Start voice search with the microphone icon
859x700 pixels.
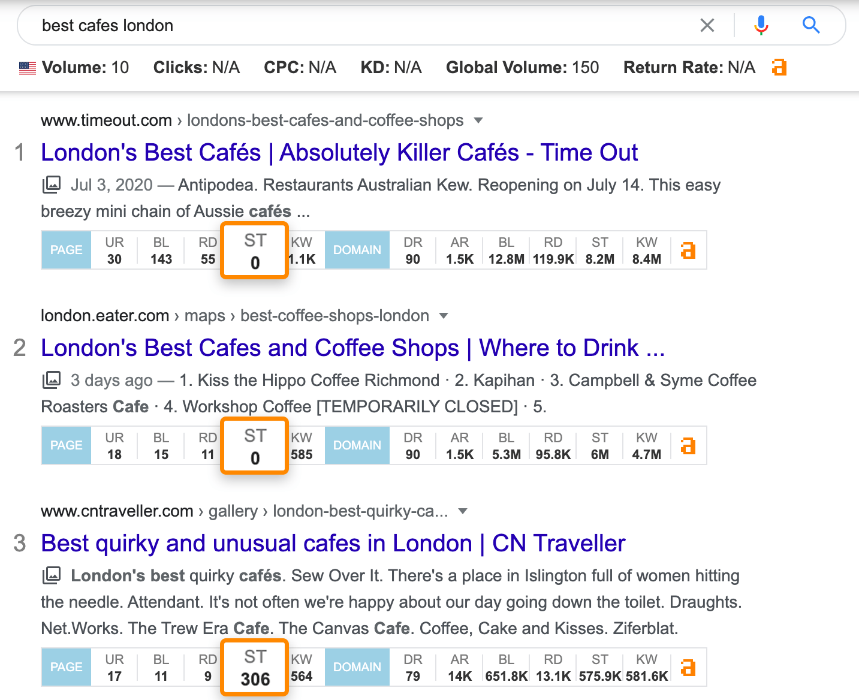click(x=761, y=25)
